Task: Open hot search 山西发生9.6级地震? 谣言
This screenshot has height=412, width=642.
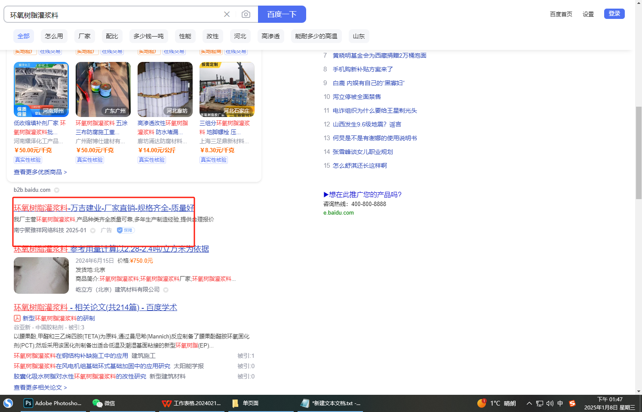Action: point(367,124)
